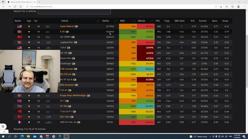Sort by the Vehicle column header
Image resolution: width=248 pixels, height=139 pixels.
click(65, 21)
